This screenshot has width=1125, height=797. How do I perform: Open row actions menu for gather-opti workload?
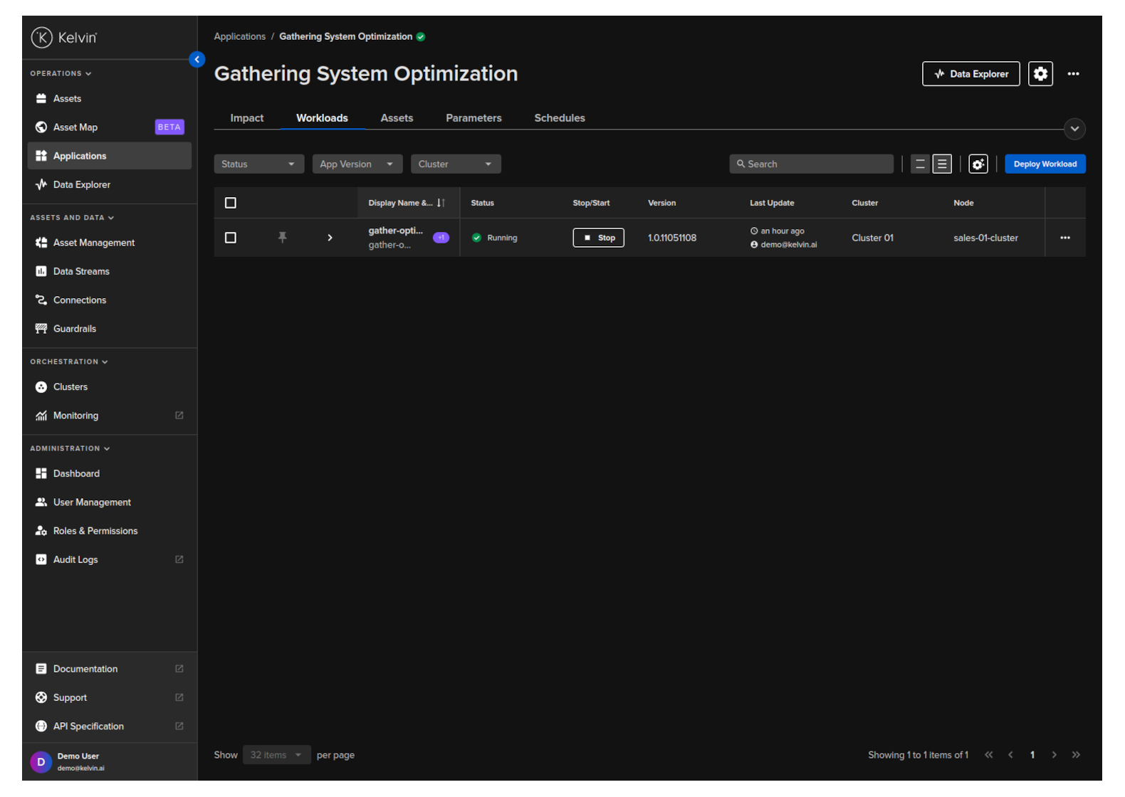pos(1064,238)
